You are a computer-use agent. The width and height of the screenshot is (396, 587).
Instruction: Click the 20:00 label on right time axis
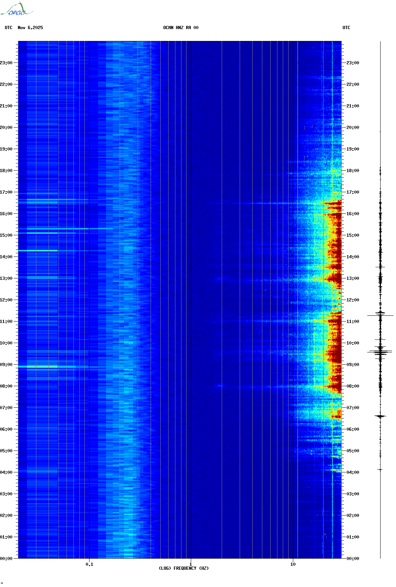pyautogui.click(x=353, y=128)
